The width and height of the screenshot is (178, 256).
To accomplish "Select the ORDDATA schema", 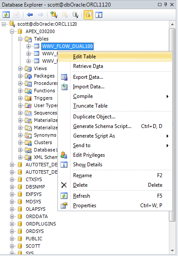I will (x=37, y=216).
